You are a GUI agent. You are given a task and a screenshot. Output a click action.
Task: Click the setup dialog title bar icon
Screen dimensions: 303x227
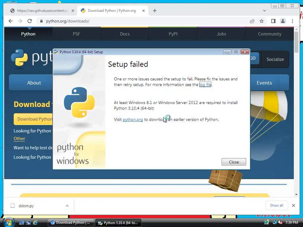pos(56,52)
